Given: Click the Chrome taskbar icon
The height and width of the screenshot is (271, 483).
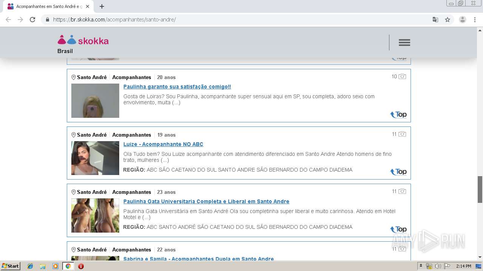Looking at the screenshot, I should point(68,266).
